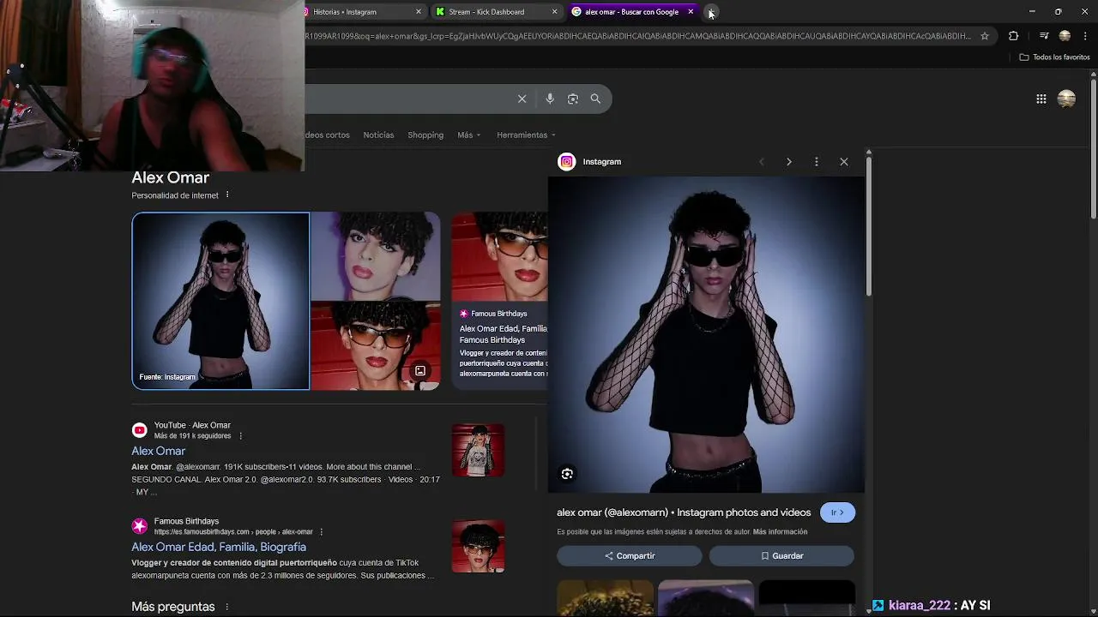This screenshot has width=1098, height=617.
Task: Close the Instagram image preview panel
Action: tap(844, 162)
